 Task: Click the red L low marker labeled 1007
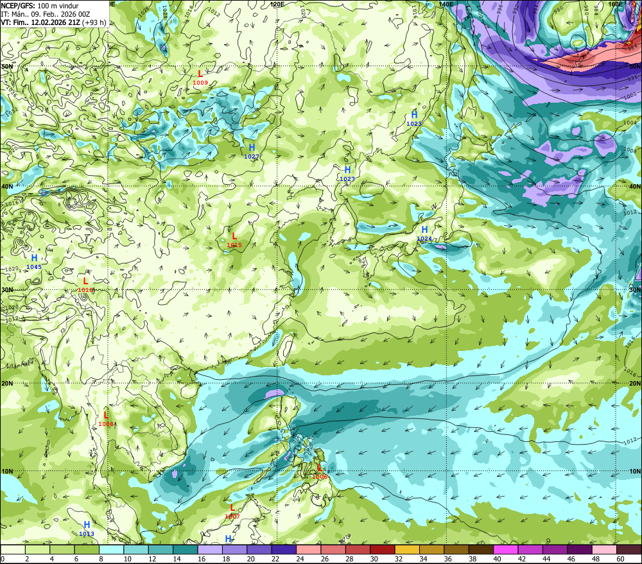(x=232, y=508)
